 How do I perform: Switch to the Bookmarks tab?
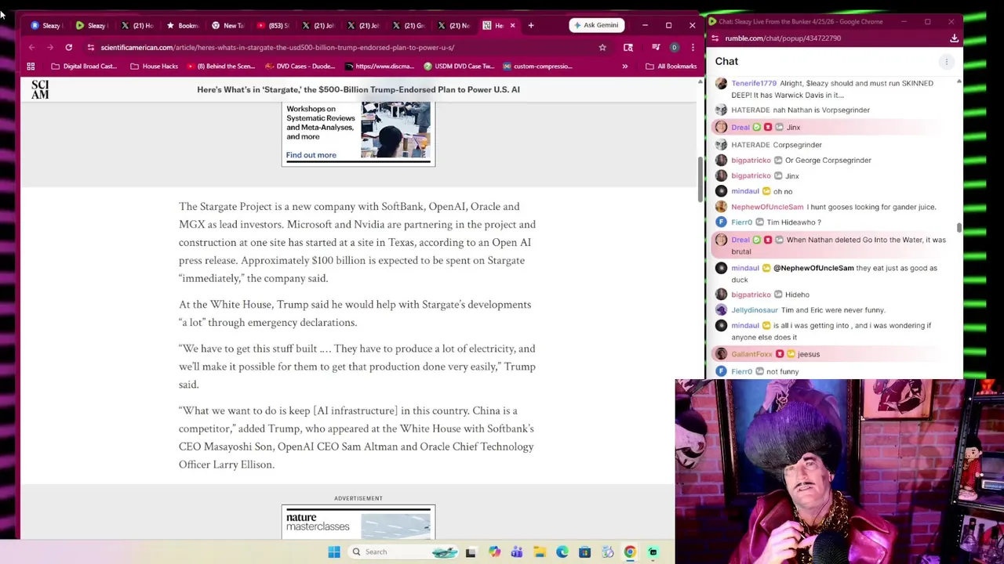[182, 25]
